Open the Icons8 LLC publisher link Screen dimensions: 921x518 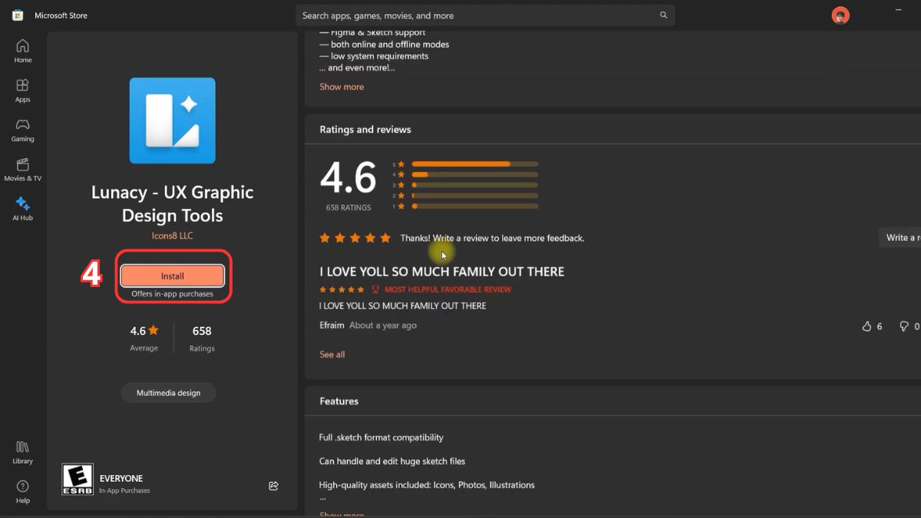point(172,236)
